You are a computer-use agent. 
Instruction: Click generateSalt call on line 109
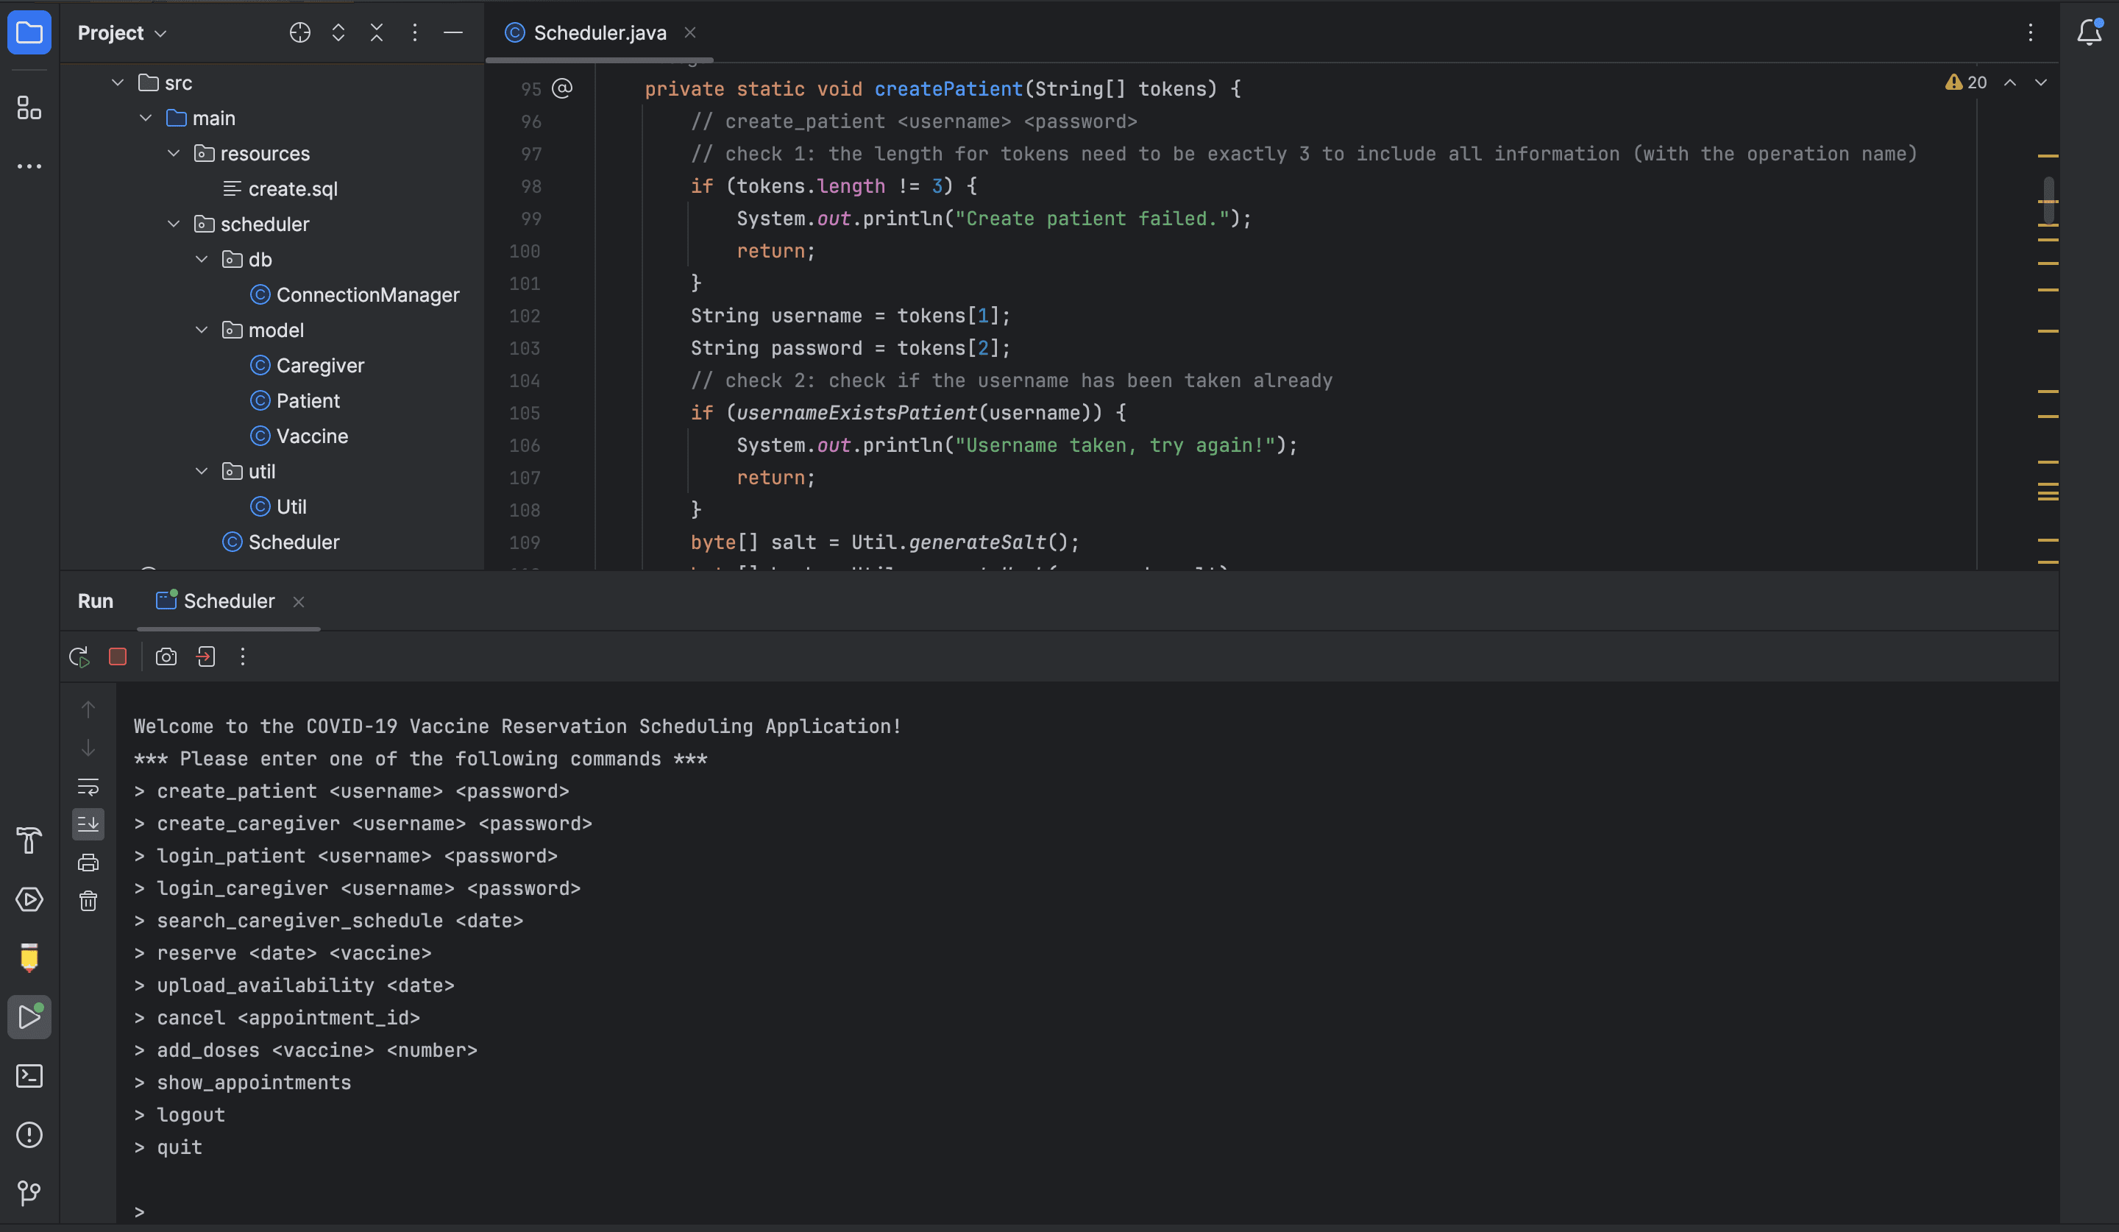tap(977, 542)
